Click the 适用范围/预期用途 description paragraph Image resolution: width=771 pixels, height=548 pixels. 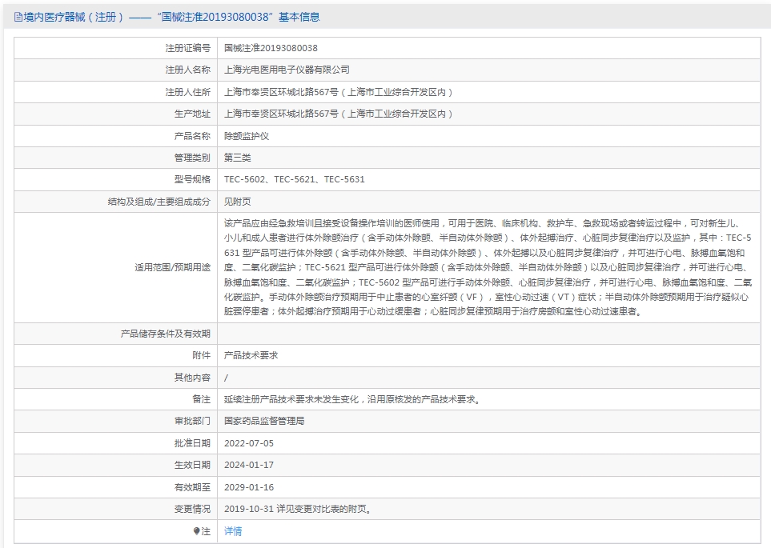(x=487, y=267)
